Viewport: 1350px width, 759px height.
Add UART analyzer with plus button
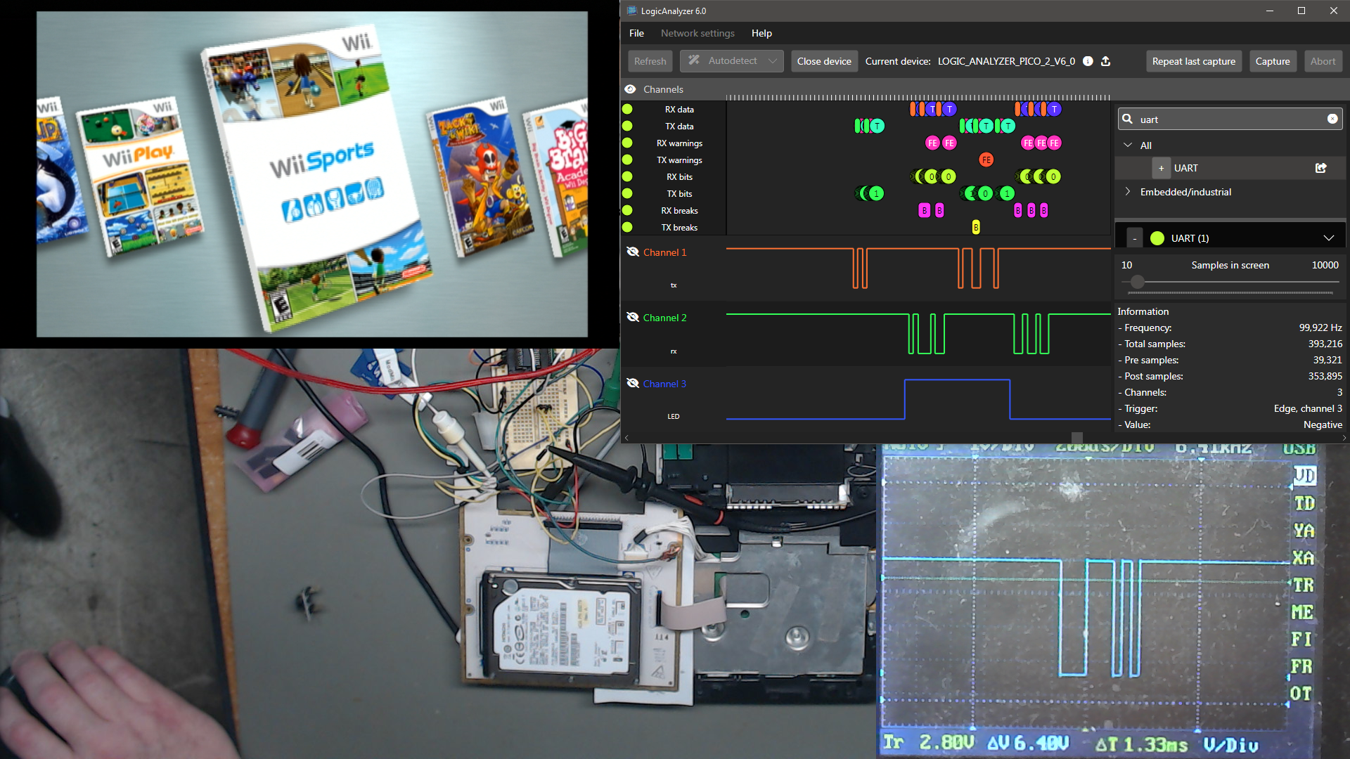[1161, 168]
